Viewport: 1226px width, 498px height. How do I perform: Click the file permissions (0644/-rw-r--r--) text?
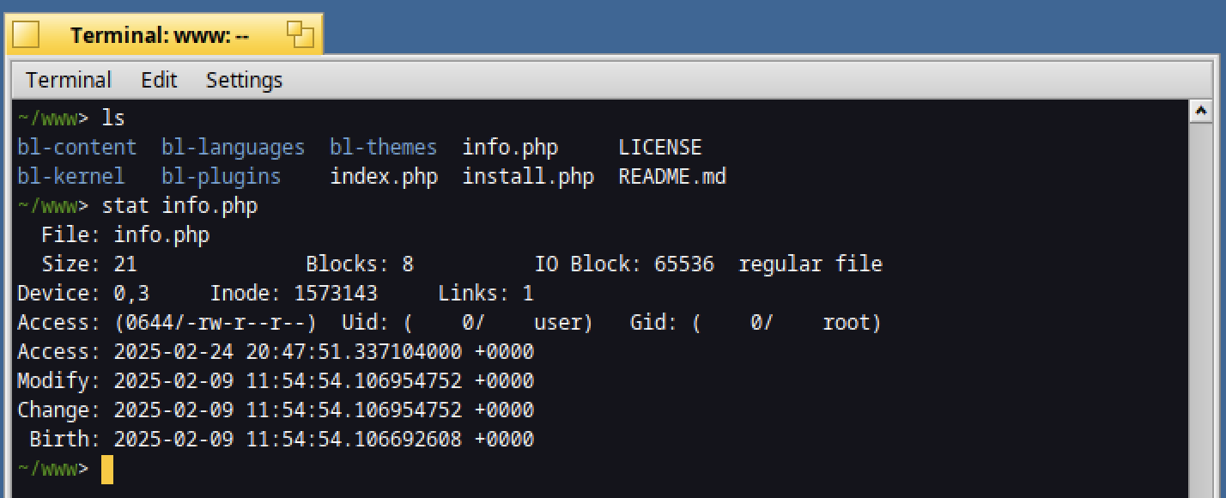(215, 323)
